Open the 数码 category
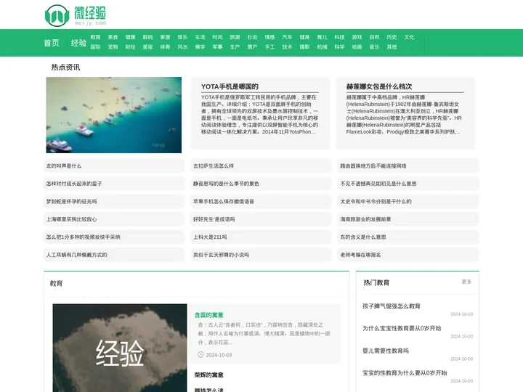Screen dimensions: 523x392 pos(147,37)
